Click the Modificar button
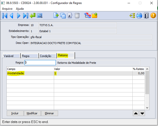The height and width of the screenshot is (126, 158). coord(32,113)
